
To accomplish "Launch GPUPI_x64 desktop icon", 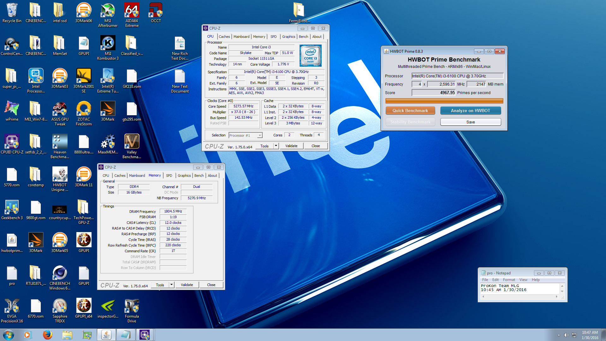I will pos(84,308).
